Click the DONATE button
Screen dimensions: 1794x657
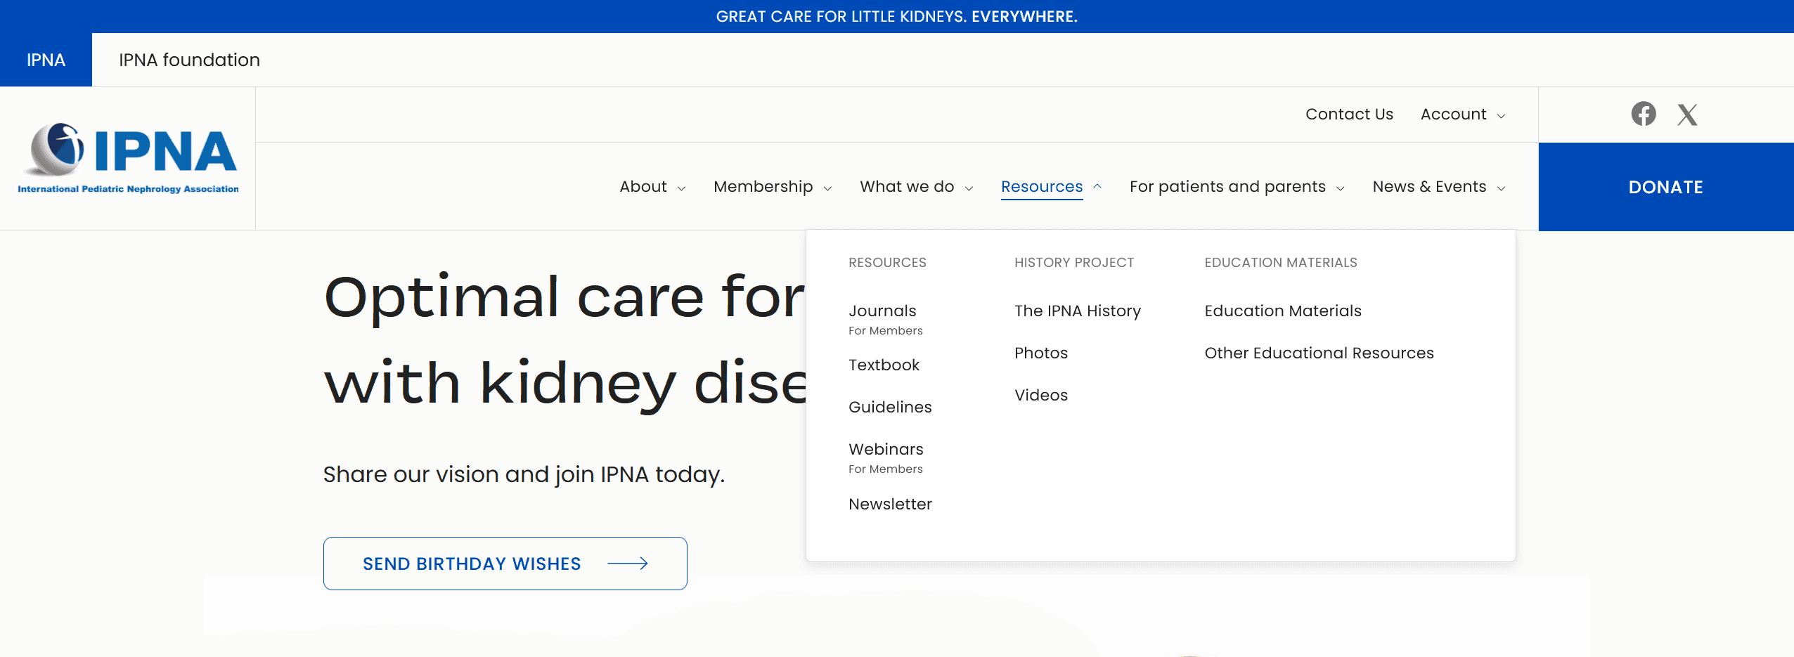1665,187
